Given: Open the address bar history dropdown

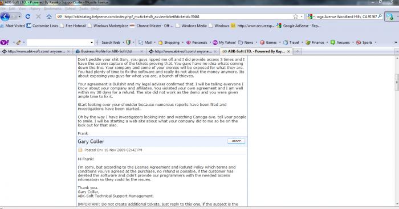Looking at the screenshot, I should pyautogui.click(x=302, y=17).
